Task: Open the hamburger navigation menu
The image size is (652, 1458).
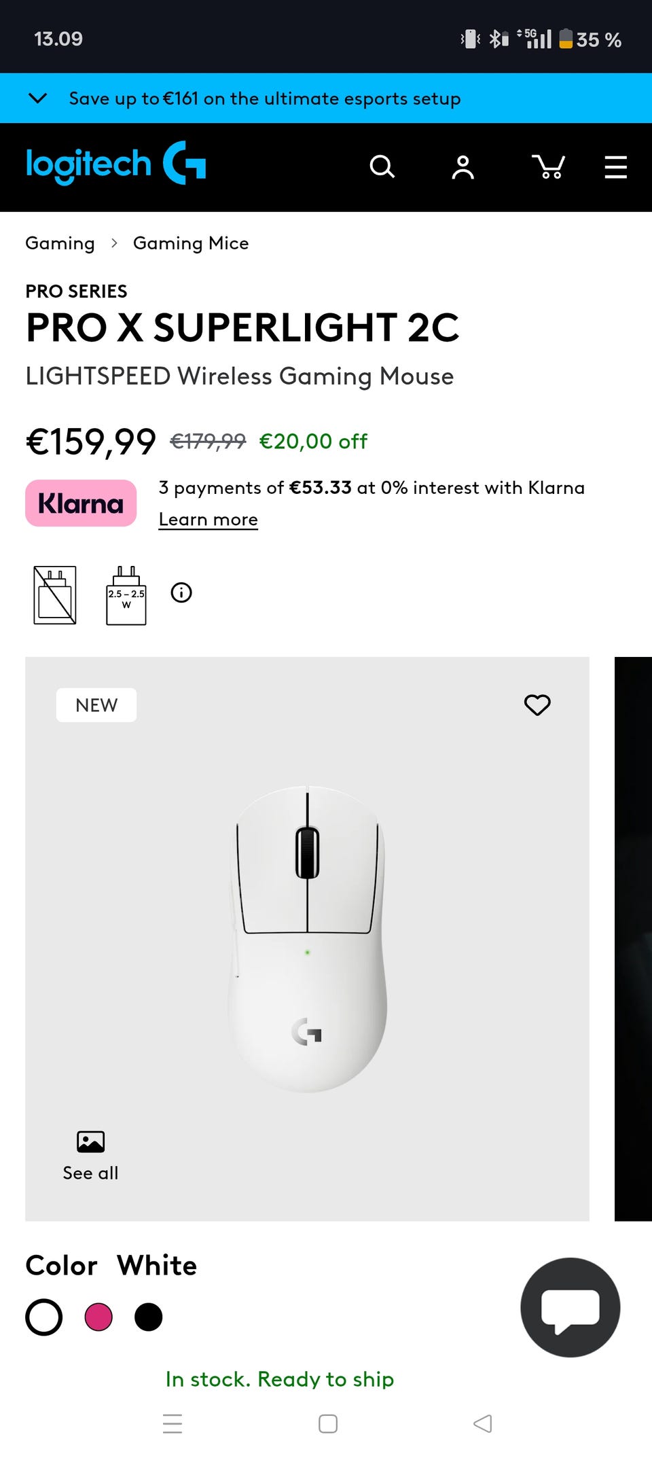Action: point(615,166)
